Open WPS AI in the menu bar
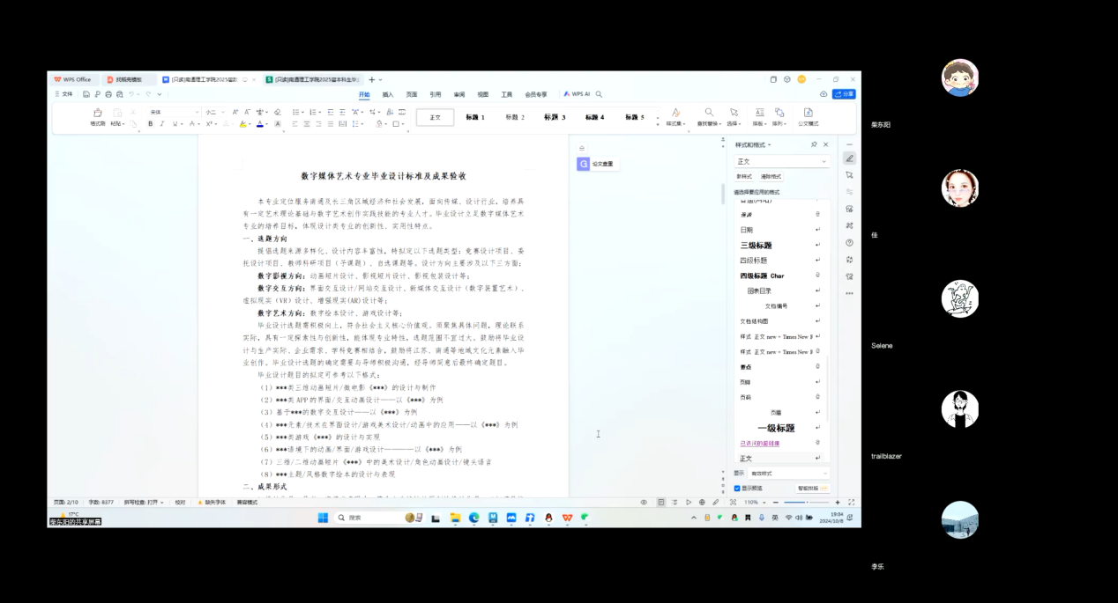 578,94
